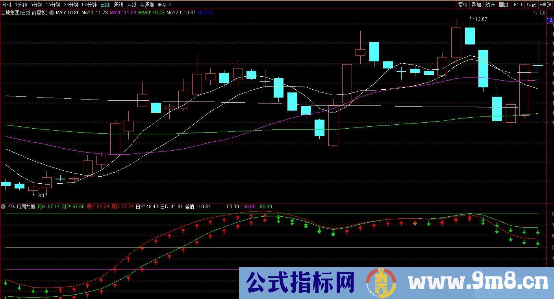This screenshot has height=299, width=554.
Task: Switch to the 日线 daily chart
Action: 105,5
